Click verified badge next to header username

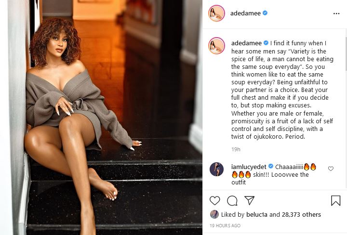tap(265, 13)
